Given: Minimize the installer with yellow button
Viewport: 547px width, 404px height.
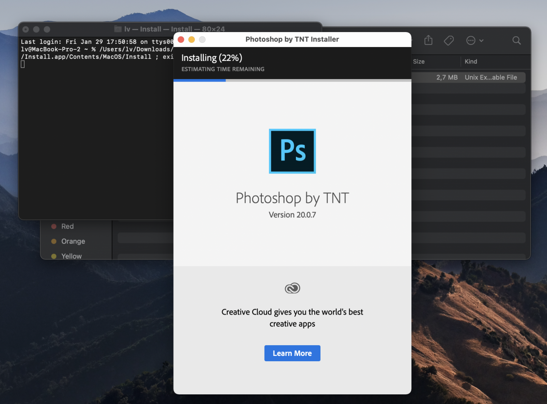Looking at the screenshot, I should pos(192,40).
